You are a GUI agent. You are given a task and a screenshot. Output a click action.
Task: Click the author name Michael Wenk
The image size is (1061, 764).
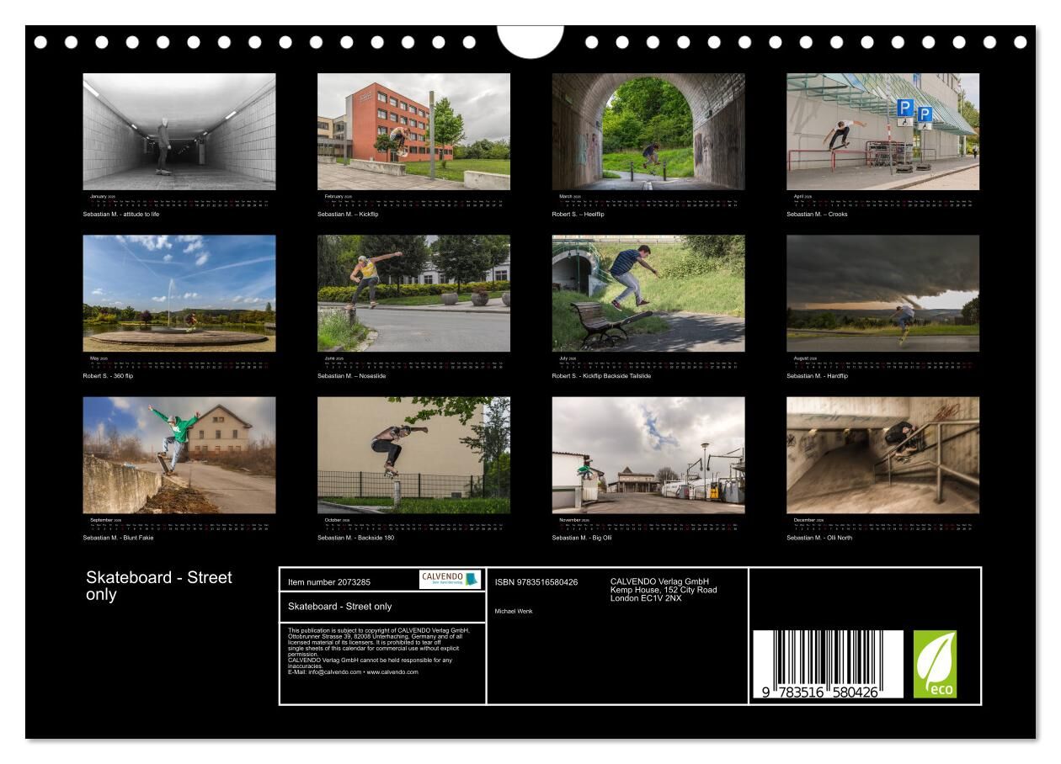pyautogui.click(x=513, y=611)
